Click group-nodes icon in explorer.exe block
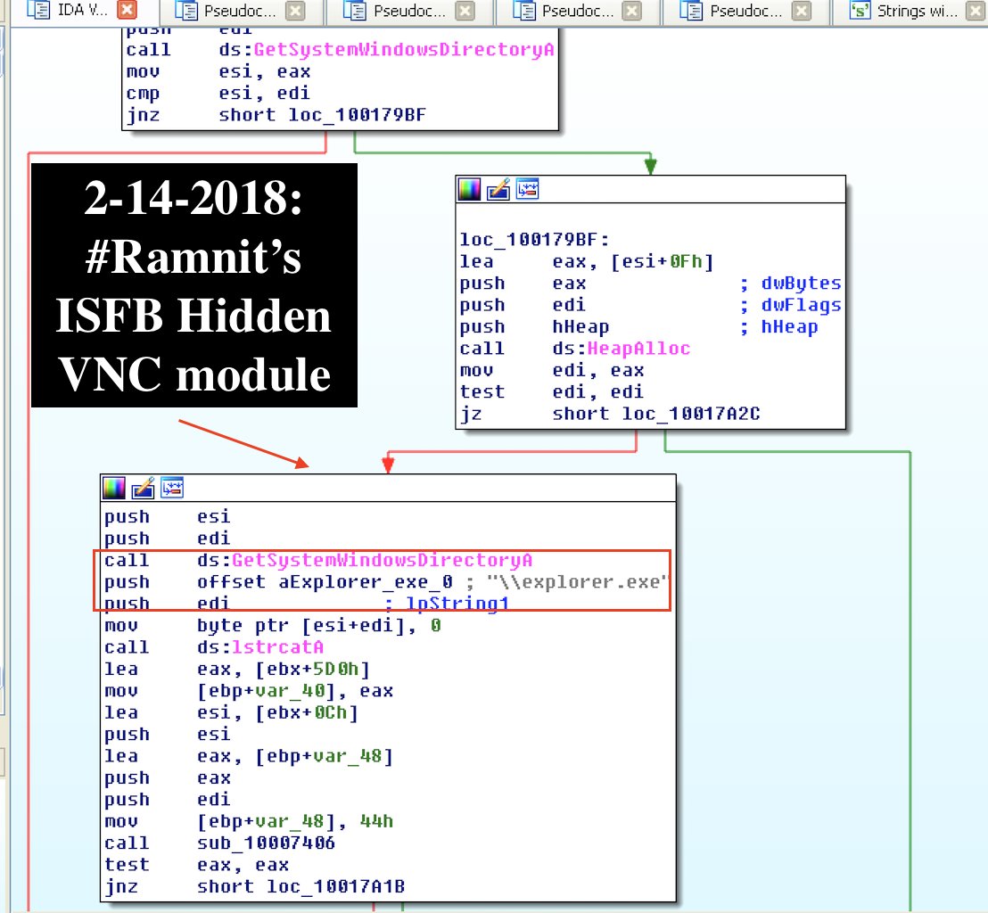This screenshot has height=913, width=988. pyautogui.click(x=172, y=487)
